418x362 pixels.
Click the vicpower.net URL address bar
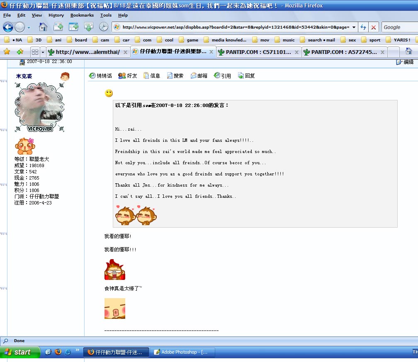[236, 27]
